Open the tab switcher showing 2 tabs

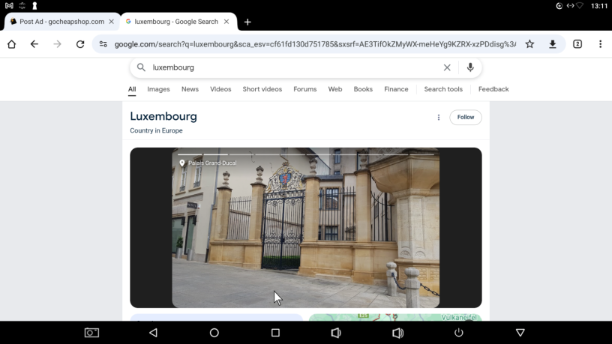[577, 44]
